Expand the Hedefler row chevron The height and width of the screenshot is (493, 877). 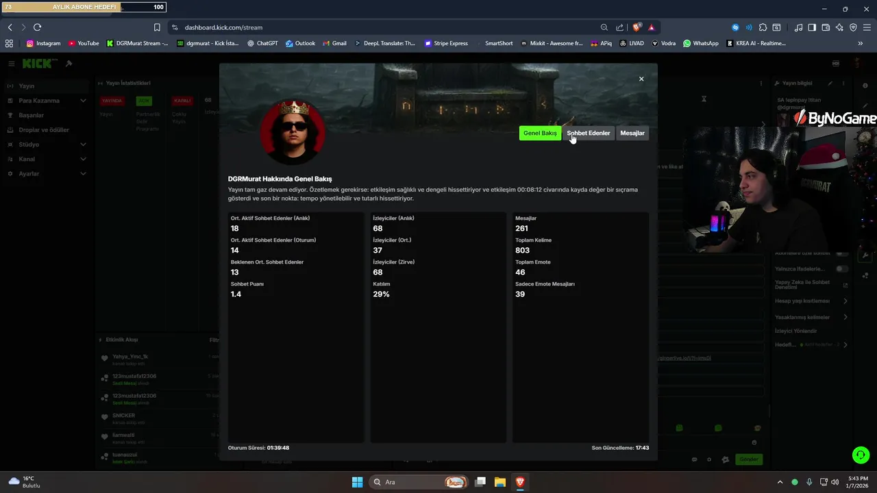click(x=845, y=344)
